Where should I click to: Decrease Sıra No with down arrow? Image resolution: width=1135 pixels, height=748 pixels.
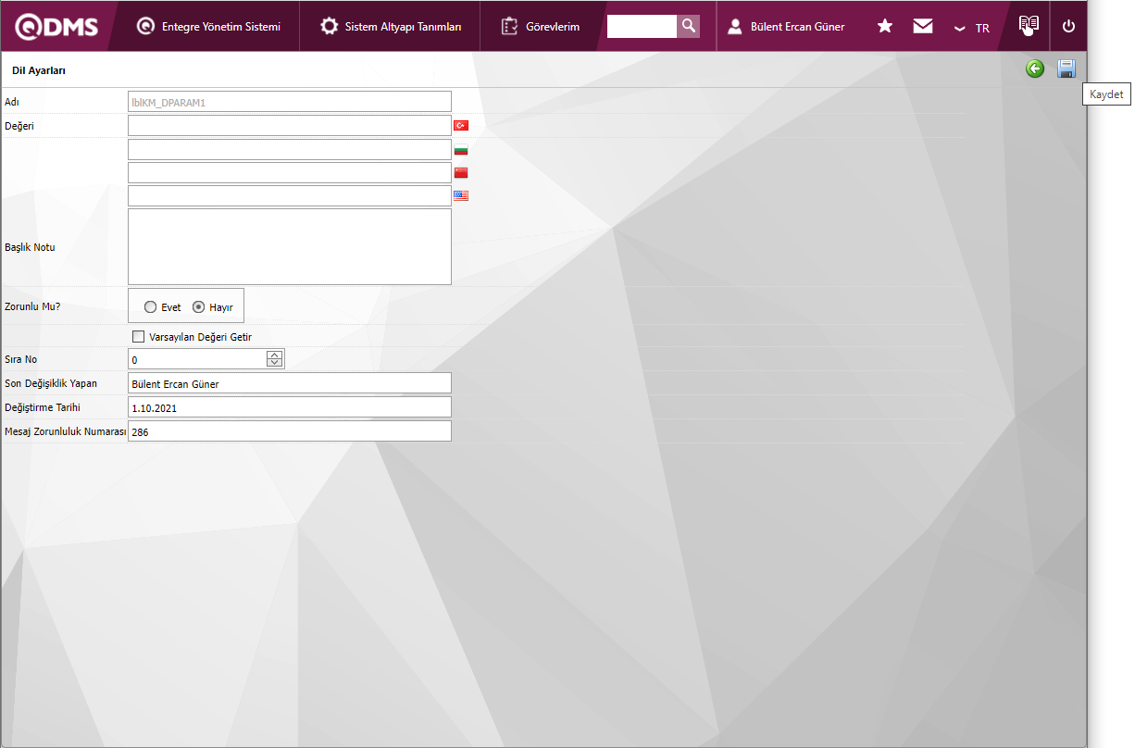click(x=274, y=364)
